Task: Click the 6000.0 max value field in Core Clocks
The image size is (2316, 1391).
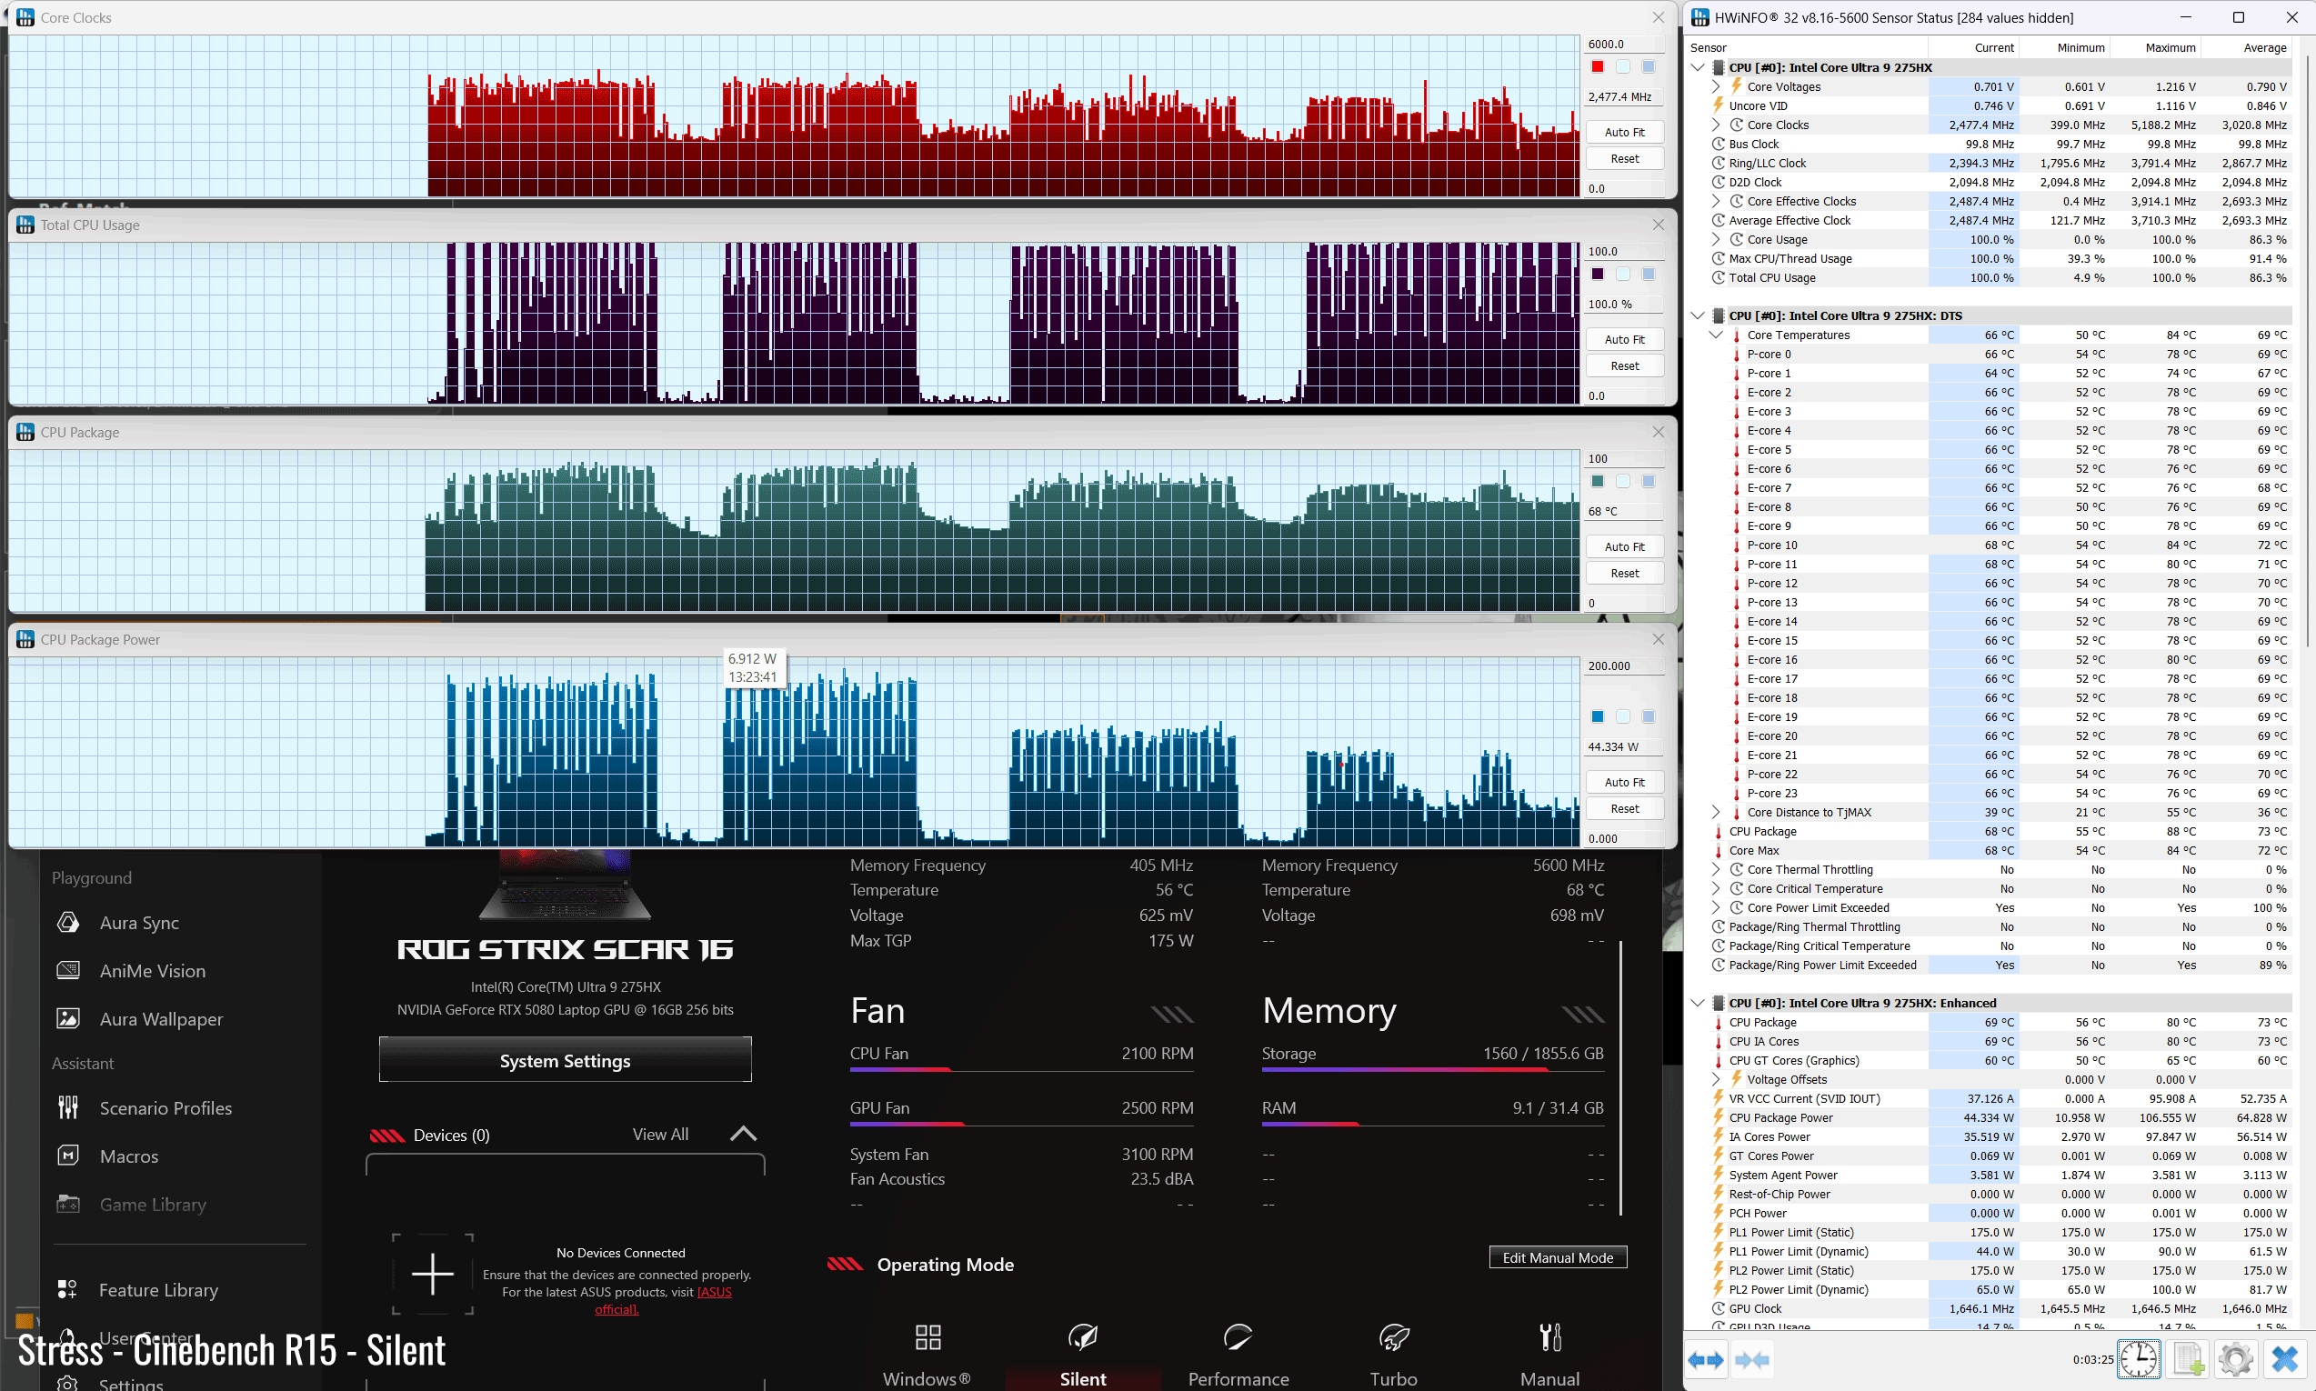Action: click(1623, 44)
